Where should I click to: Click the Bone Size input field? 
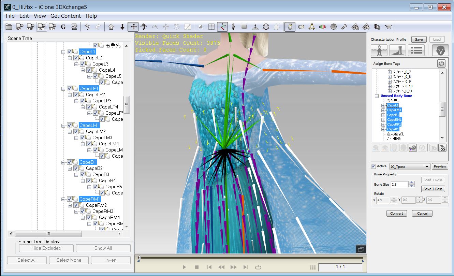pos(399,184)
